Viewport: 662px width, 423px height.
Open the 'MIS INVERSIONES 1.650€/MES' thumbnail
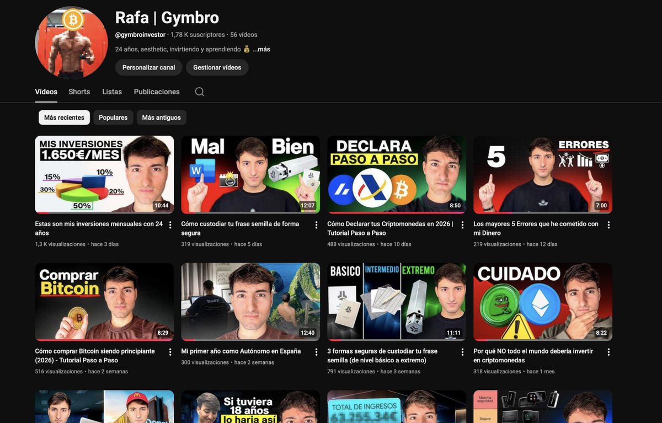(x=104, y=174)
